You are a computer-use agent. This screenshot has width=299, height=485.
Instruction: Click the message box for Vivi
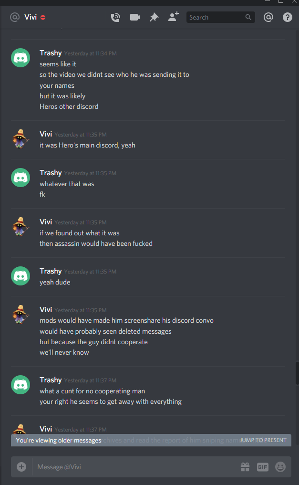pos(136,467)
